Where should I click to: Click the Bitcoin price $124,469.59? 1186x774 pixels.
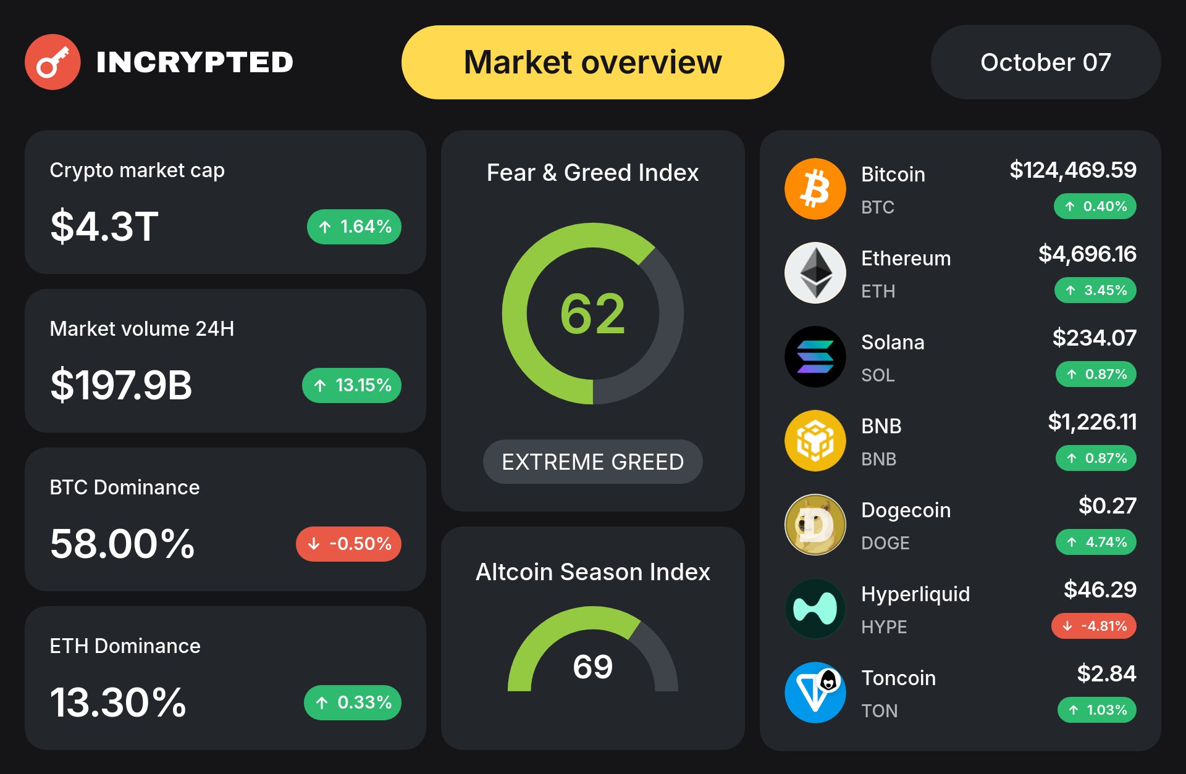pyautogui.click(x=1072, y=170)
